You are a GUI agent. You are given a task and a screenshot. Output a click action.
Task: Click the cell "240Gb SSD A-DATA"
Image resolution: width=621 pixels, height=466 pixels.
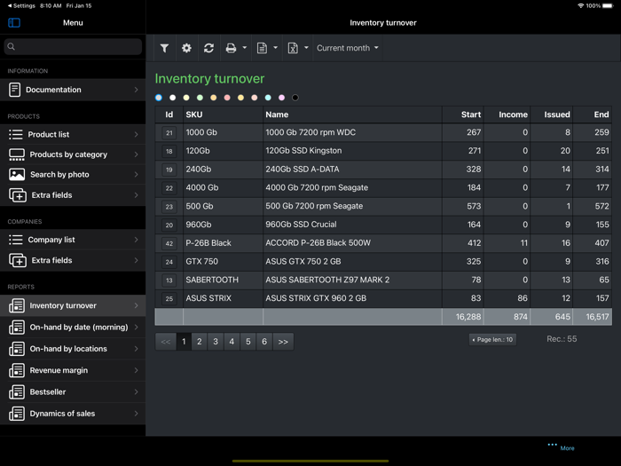tap(352, 170)
